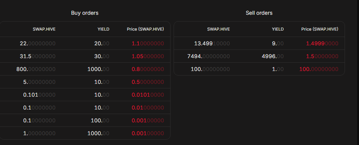Click buy amount 0.10100000 SWAP.HIVE
The width and height of the screenshot is (359, 145).
point(39,95)
